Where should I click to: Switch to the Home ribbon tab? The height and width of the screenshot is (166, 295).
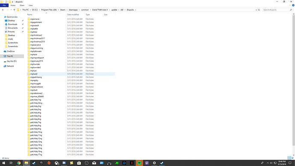[13, 5]
